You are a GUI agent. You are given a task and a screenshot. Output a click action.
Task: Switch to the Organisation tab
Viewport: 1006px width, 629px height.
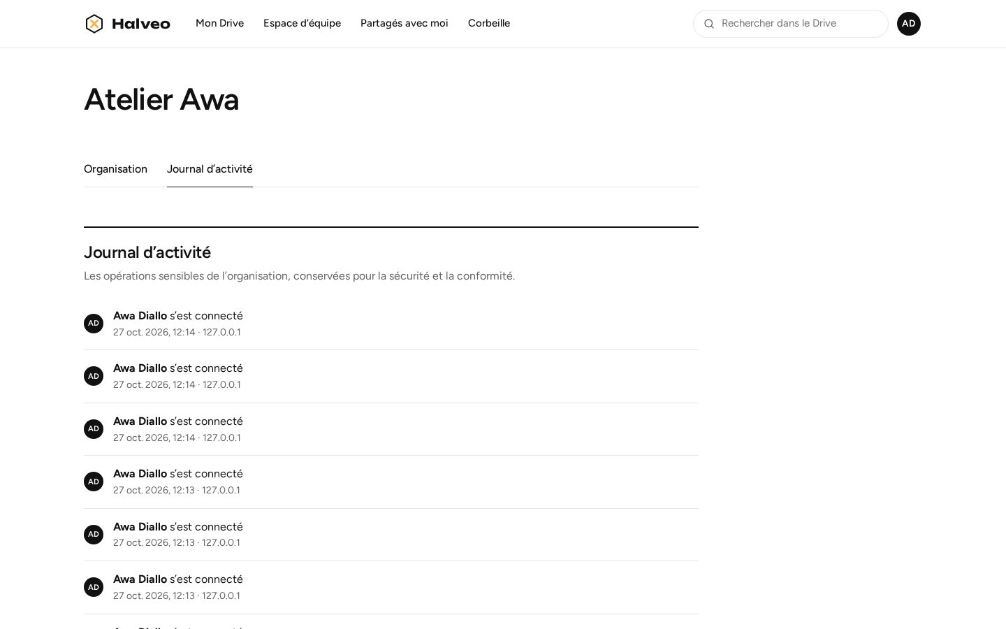click(x=115, y=169)
